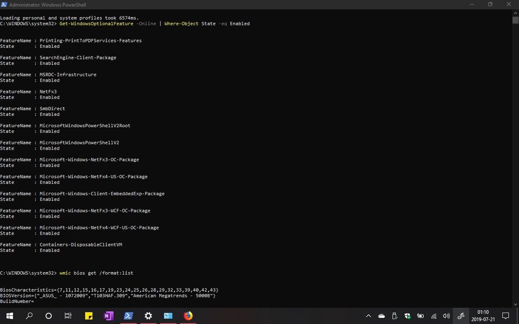Open the OneDrive cloud tray icon

click(x=382, y=316)
